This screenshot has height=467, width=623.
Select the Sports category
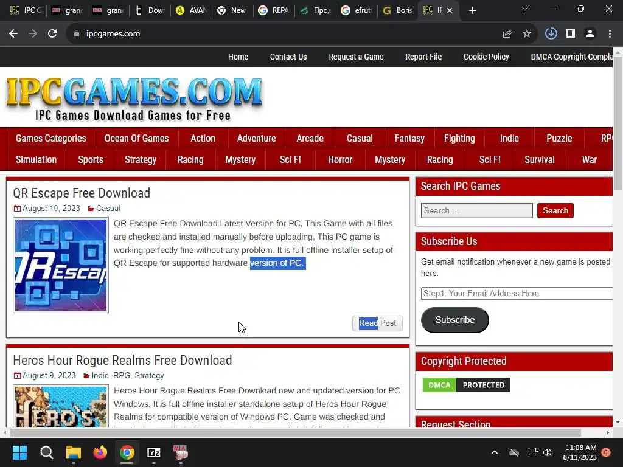coord(91,160)
